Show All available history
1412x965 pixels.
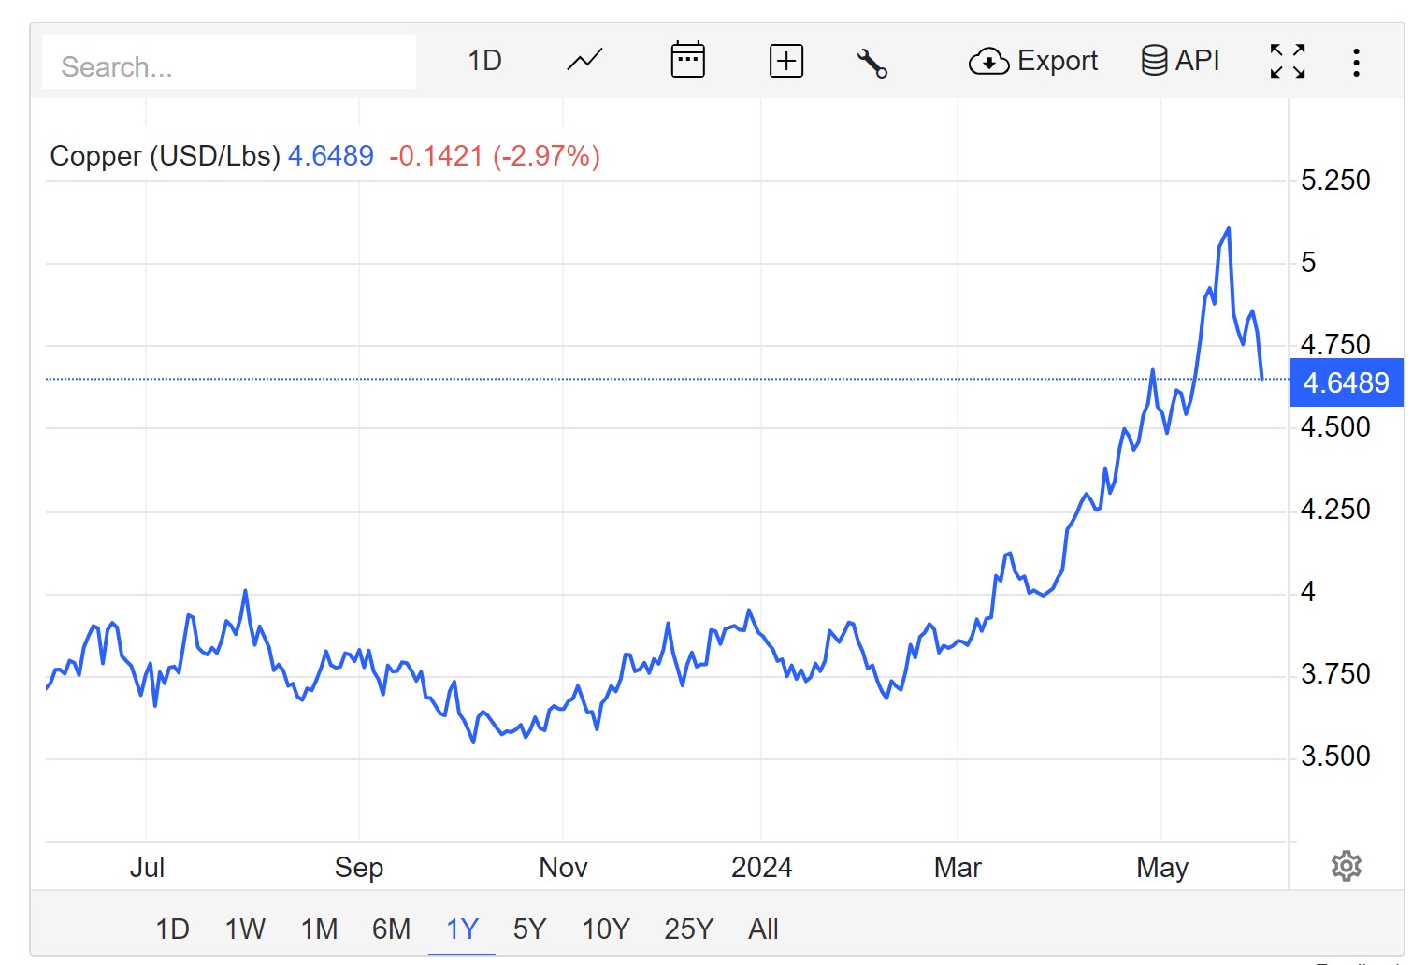(763, 929)
